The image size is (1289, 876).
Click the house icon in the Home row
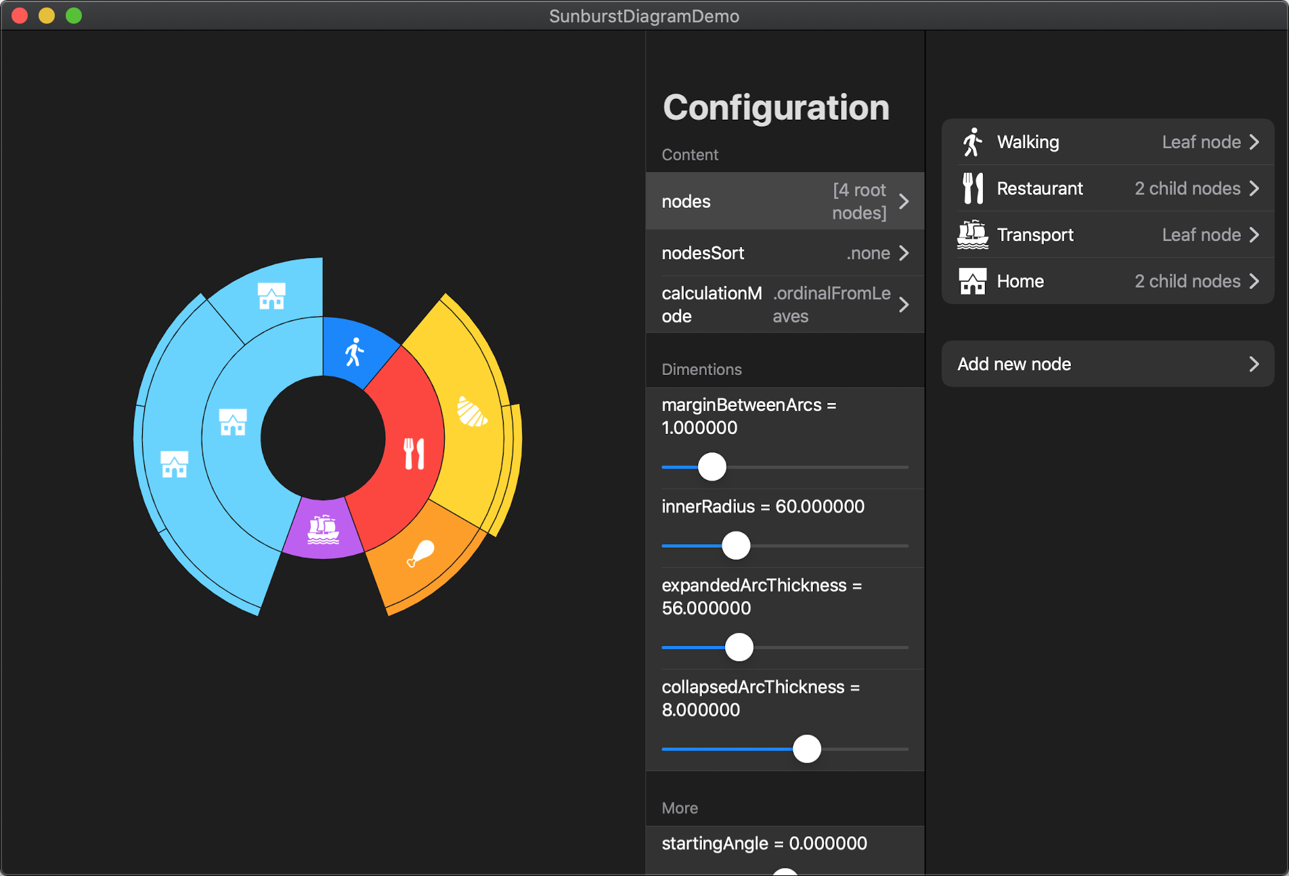pos(973,281)
